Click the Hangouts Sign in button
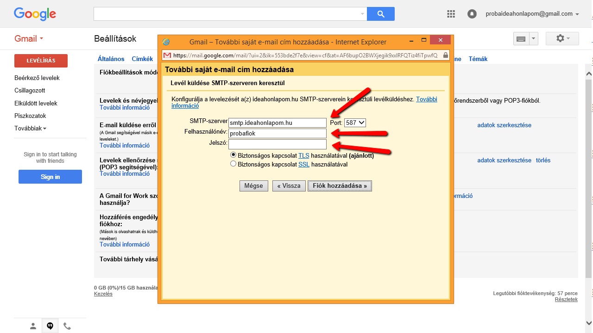The width and height of the screenshot is (593, 333). 50,177
